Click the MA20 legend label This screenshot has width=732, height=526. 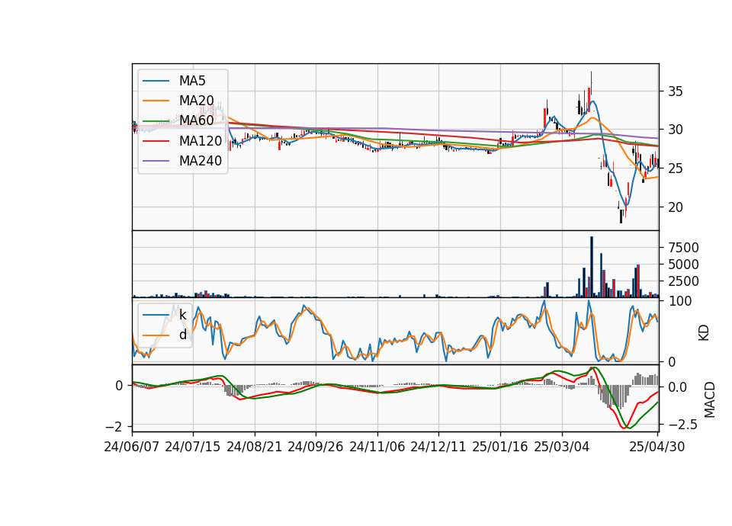click(x=196, y=101)
